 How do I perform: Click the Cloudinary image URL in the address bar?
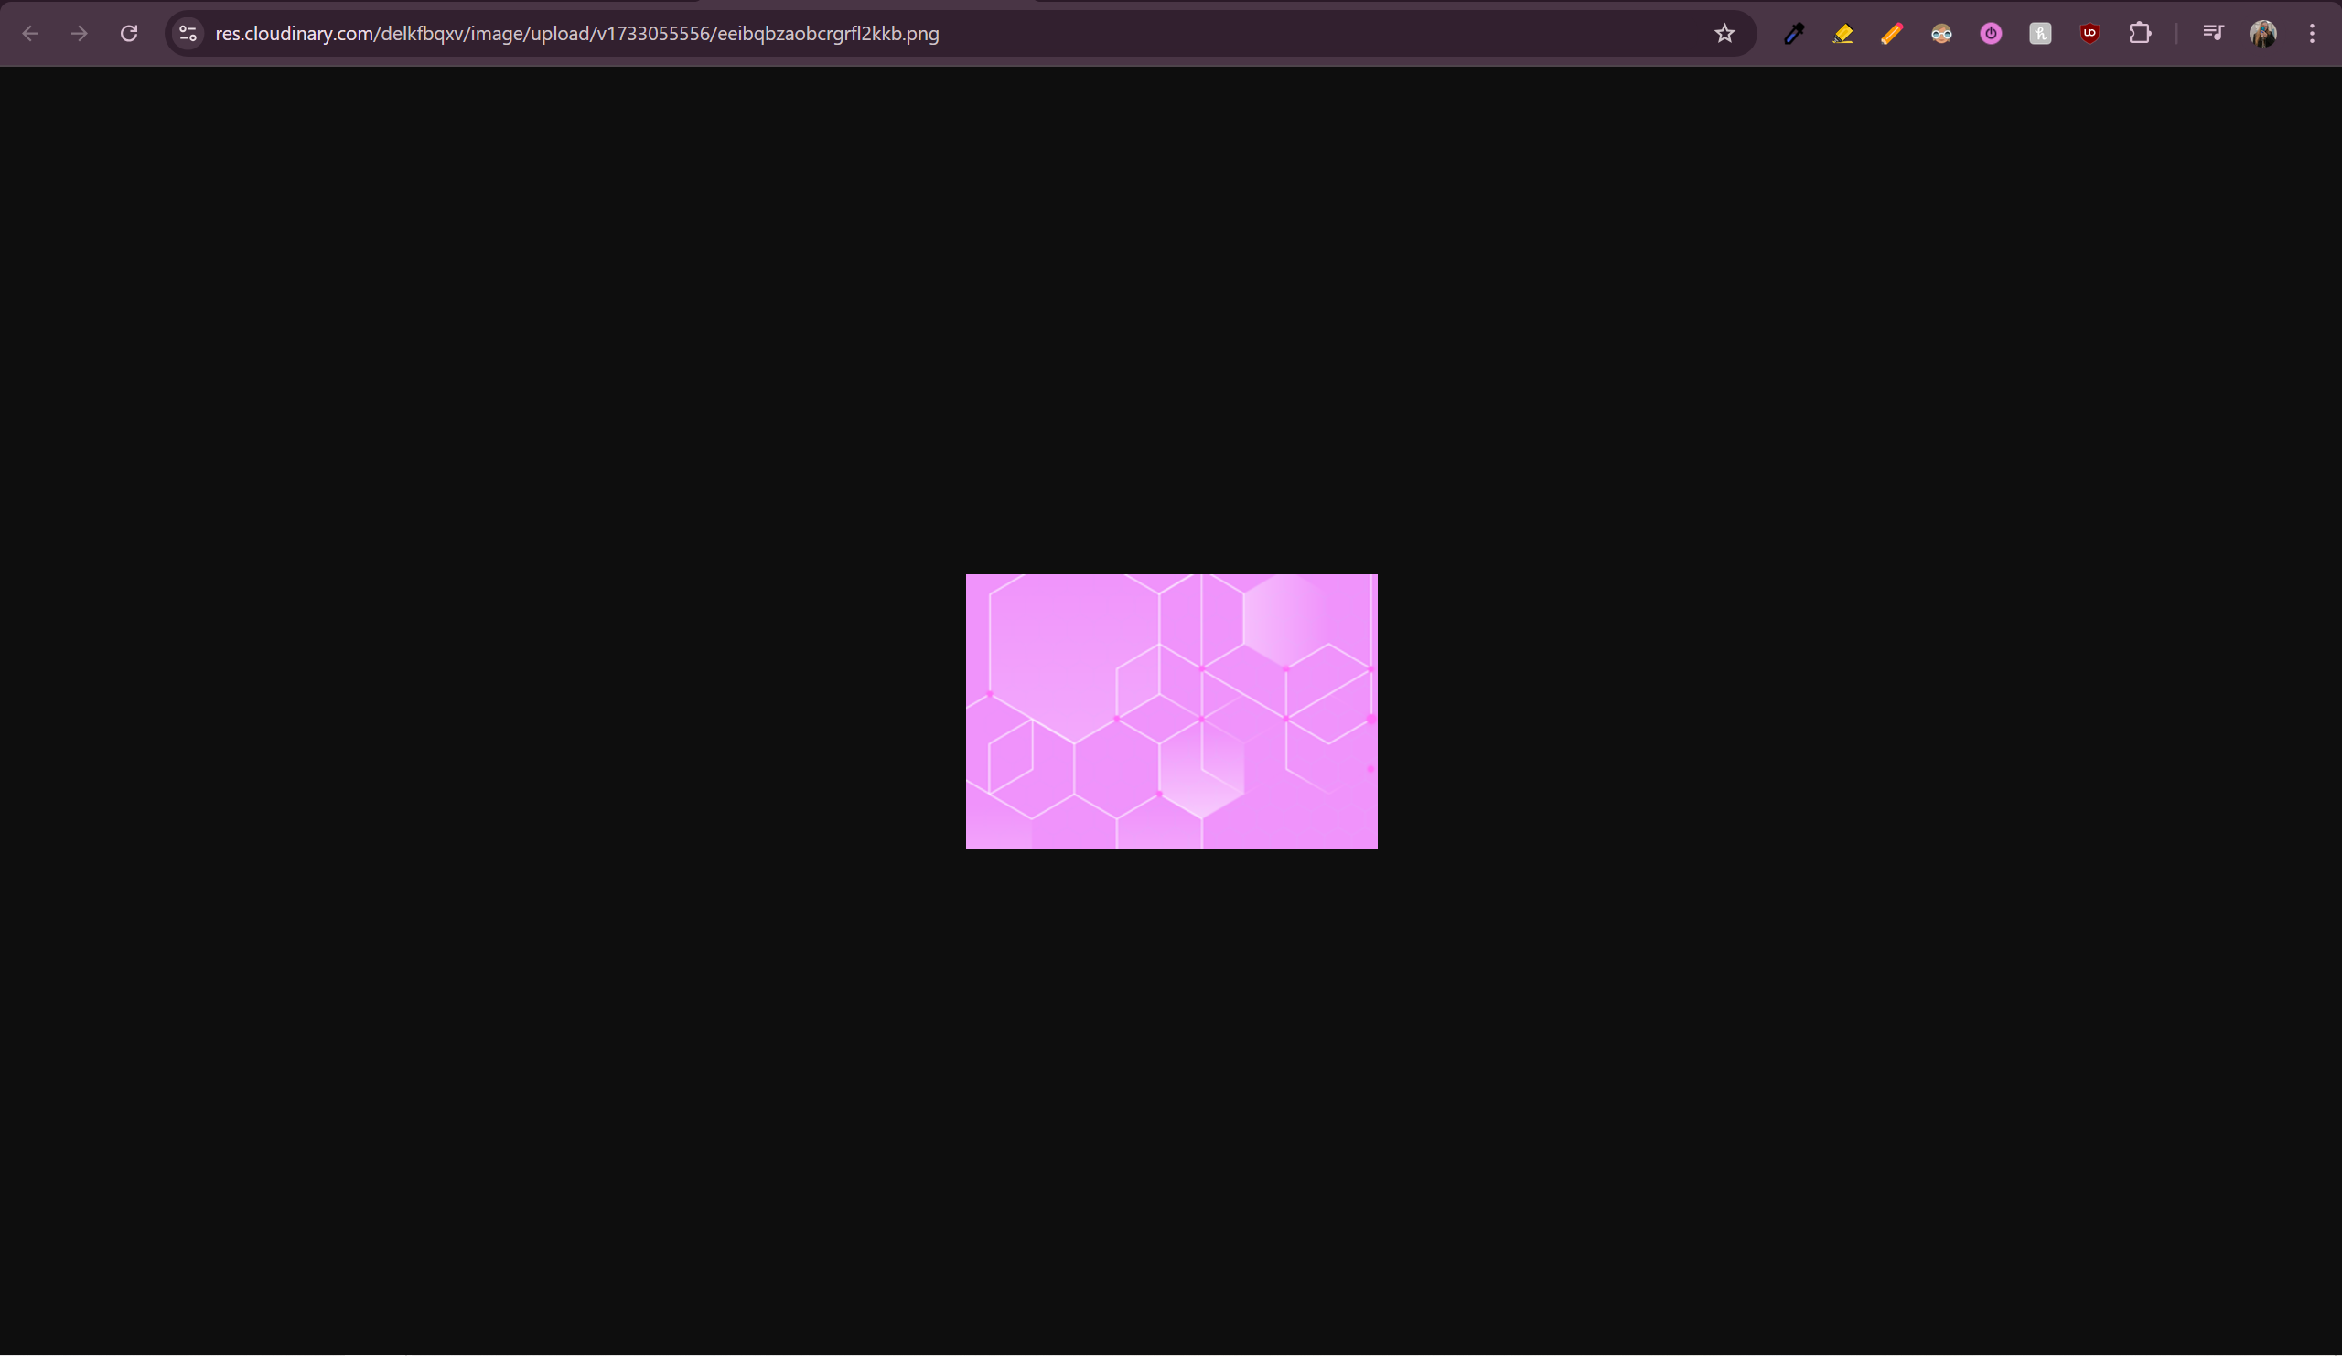(x=577, y=34)
